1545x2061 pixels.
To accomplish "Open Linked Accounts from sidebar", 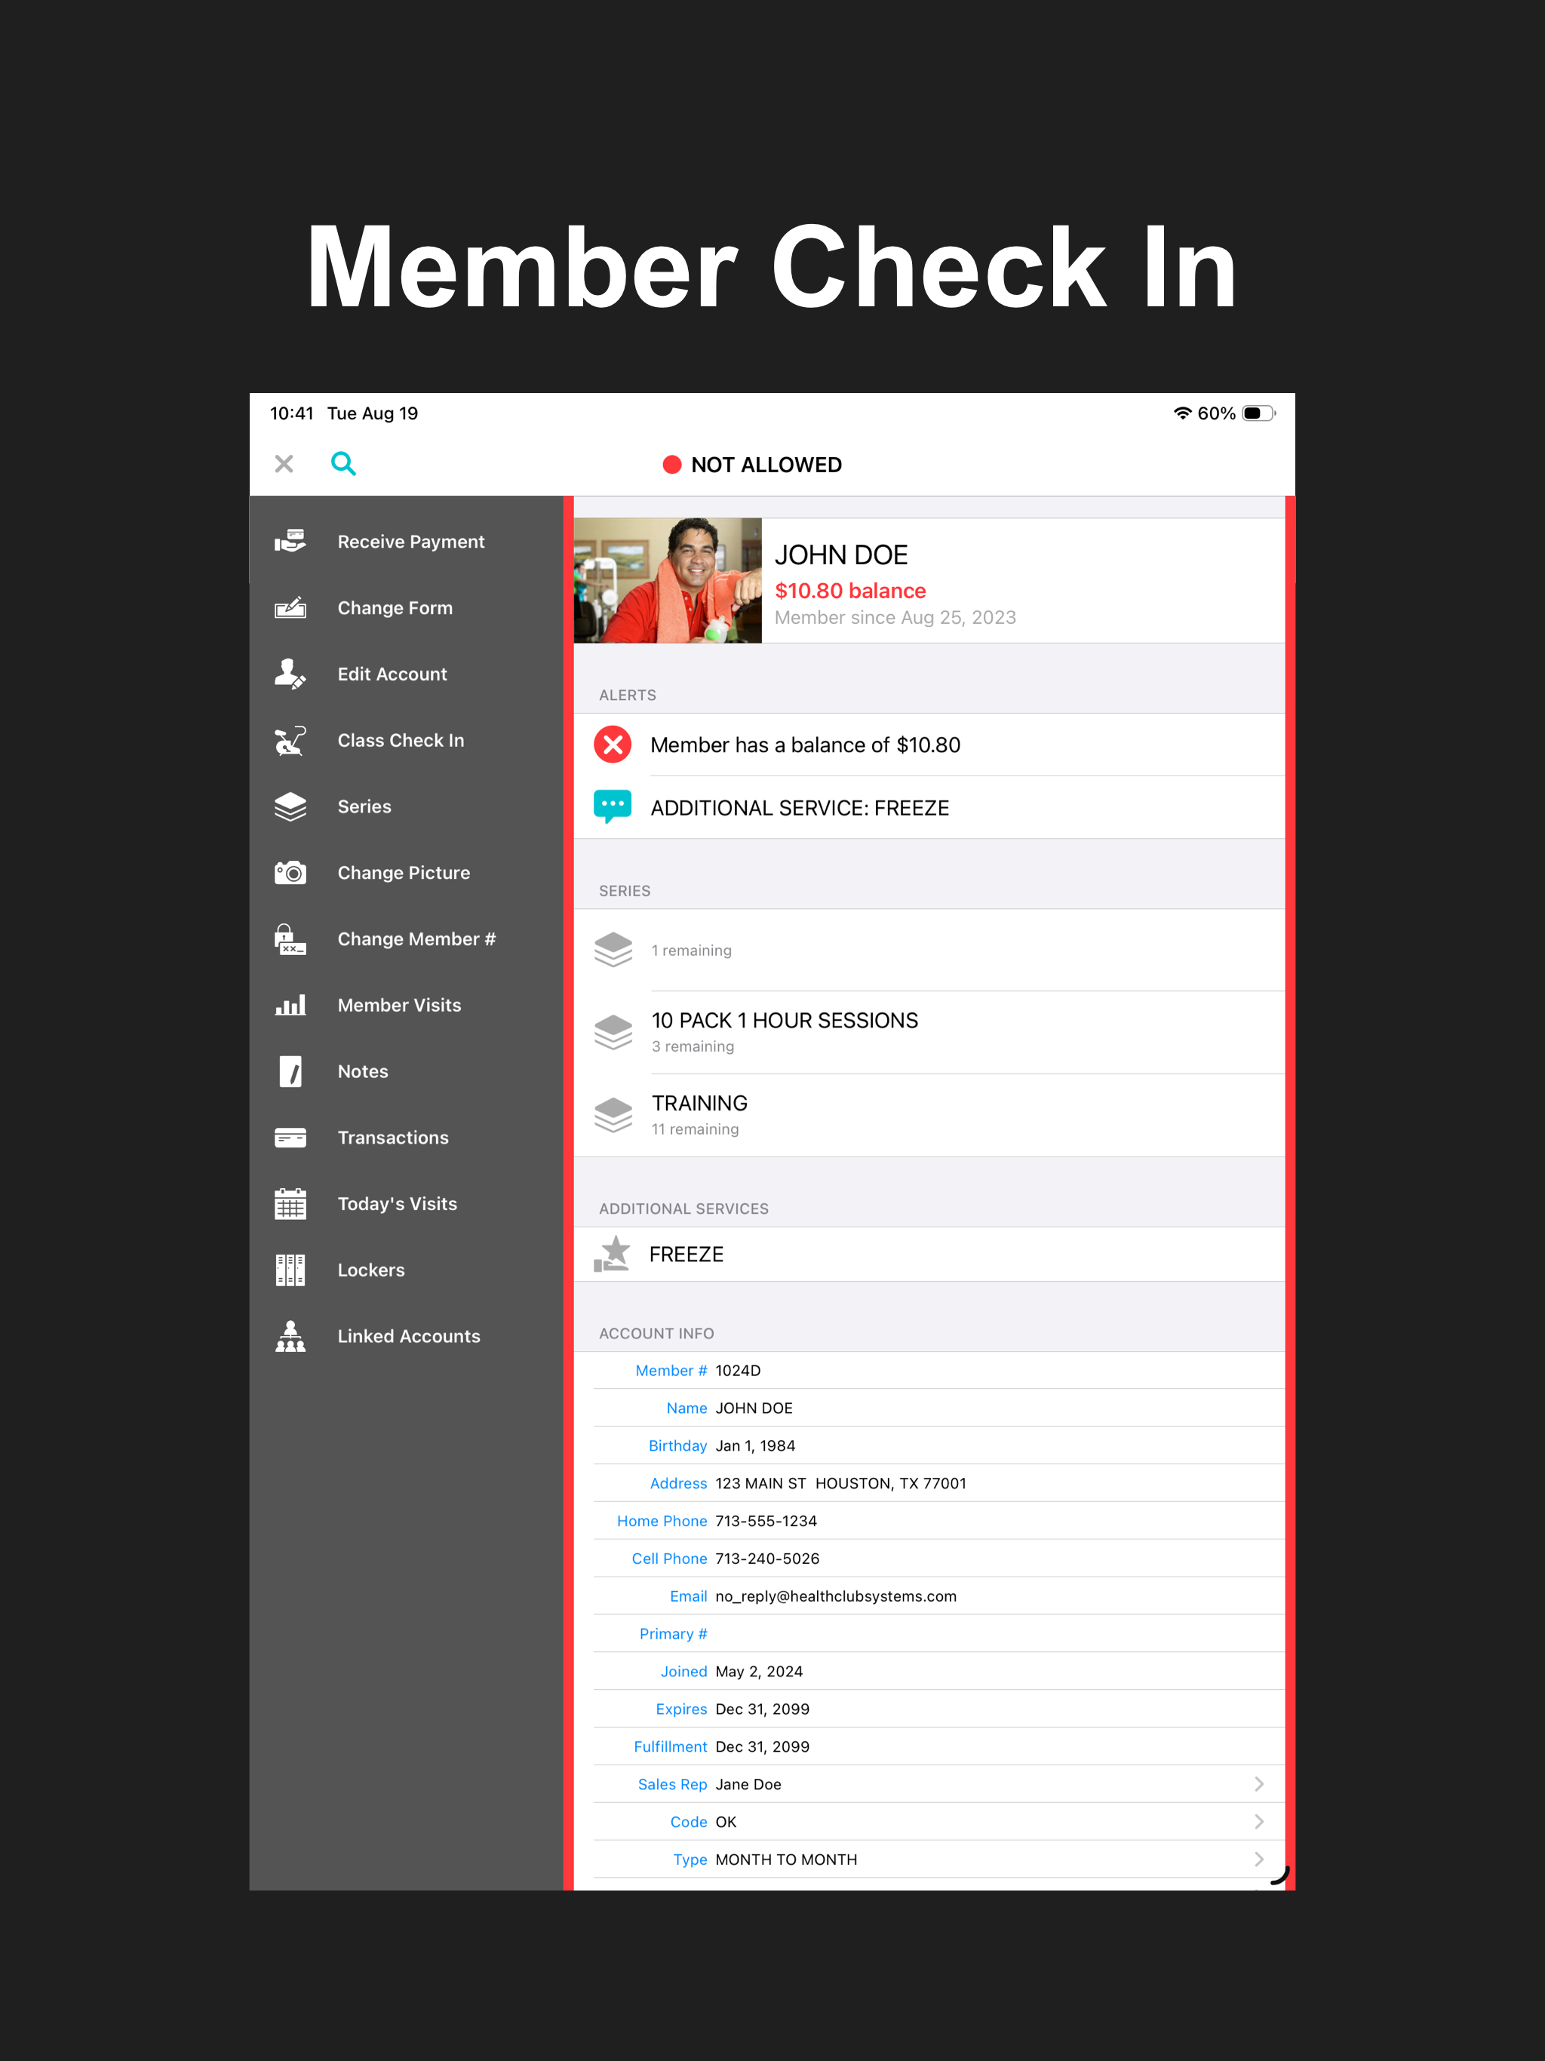I will click(407, 1335).
